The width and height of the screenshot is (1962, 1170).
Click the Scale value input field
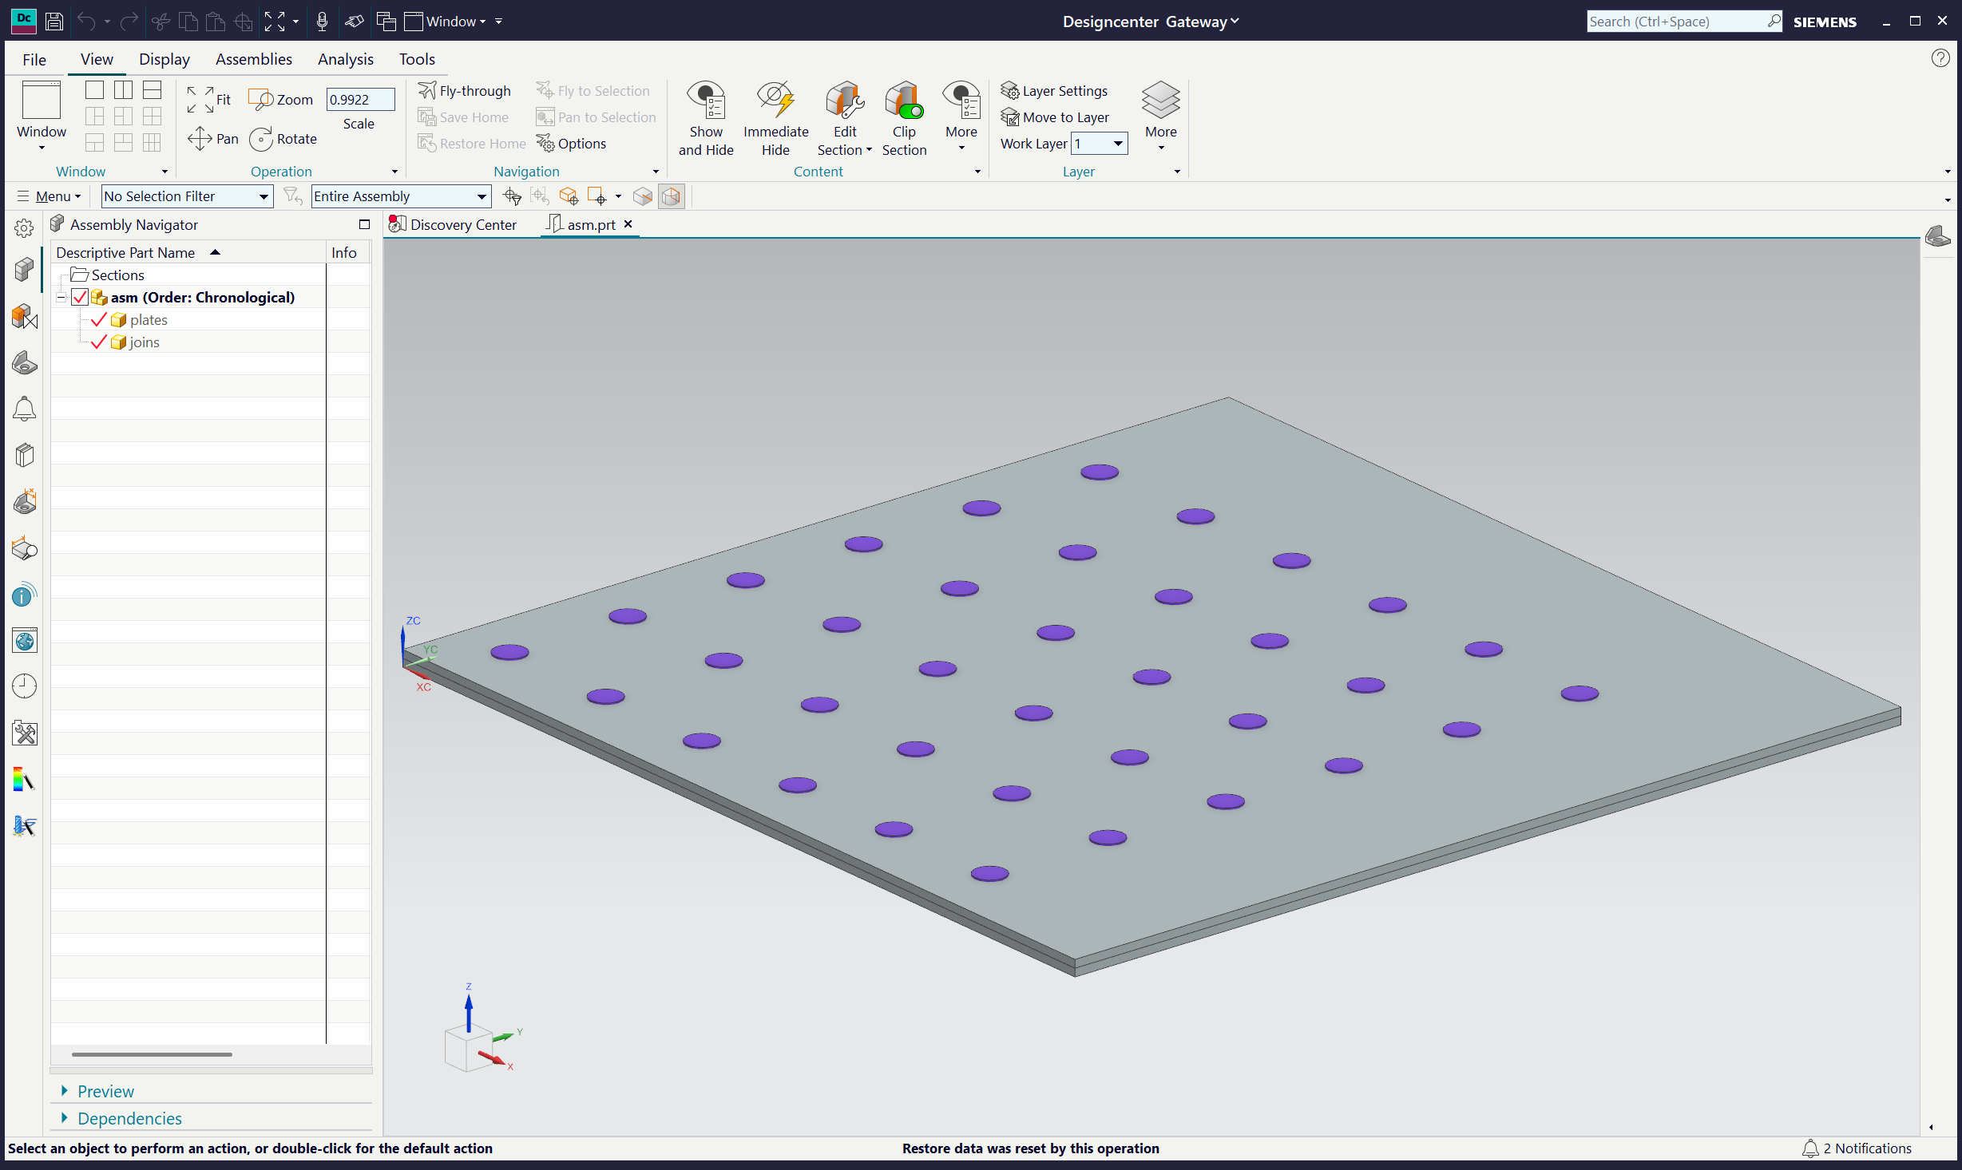pos(360,100)
